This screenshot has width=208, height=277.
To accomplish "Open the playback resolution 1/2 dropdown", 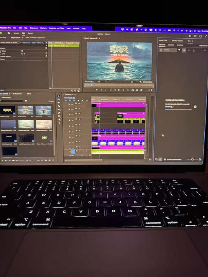I will pos(134,82).
